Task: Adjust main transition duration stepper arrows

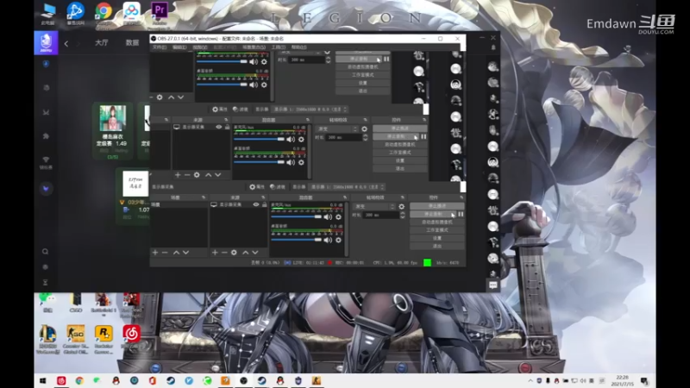Action: [402, 215]
